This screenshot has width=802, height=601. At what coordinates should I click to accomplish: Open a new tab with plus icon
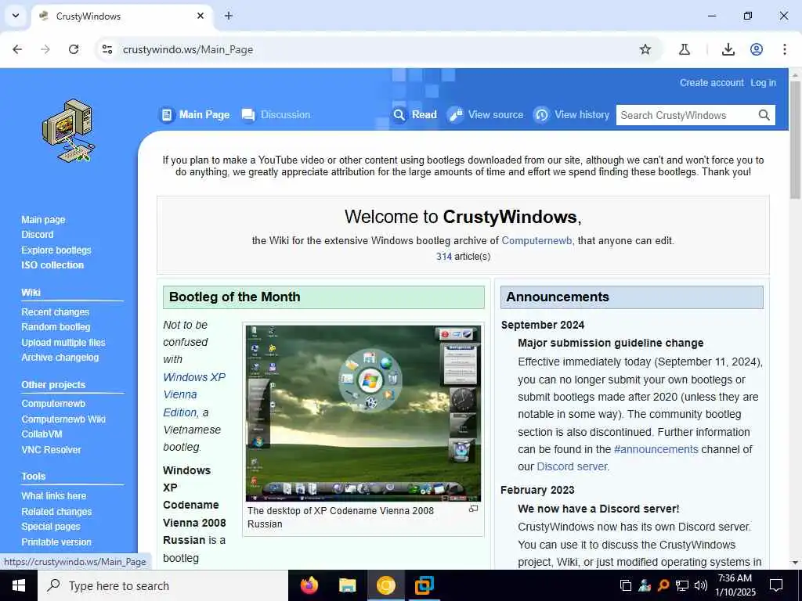tap(229, 16)
